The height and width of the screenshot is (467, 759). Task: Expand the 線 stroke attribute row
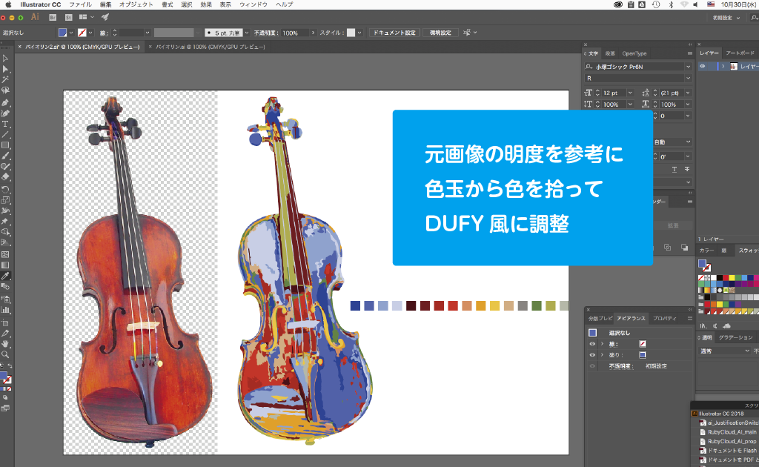(602, 344)
